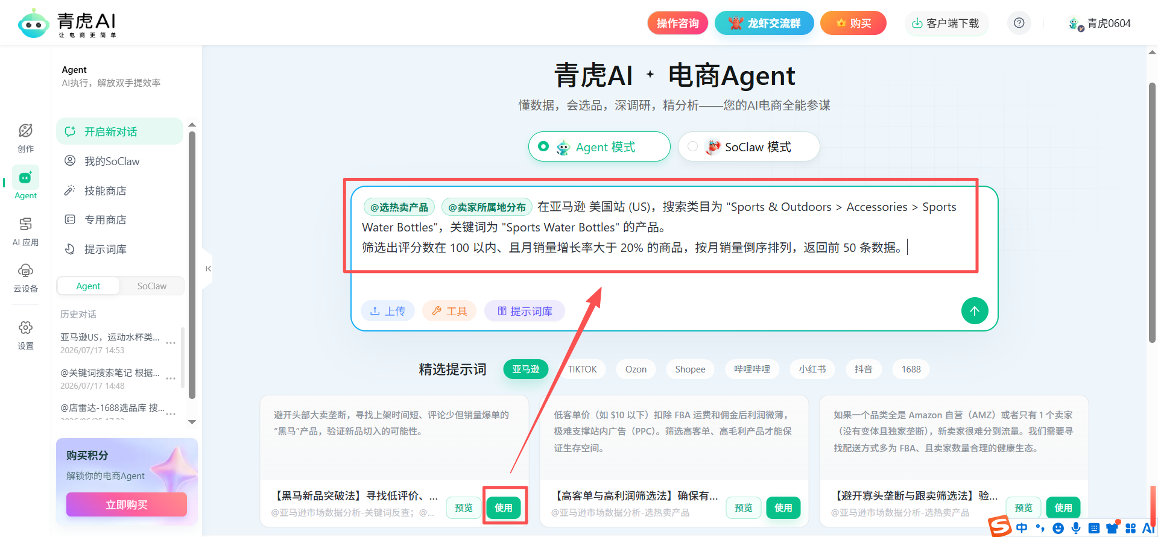1158x537 pixels.
Task: Click the 上传 upload button
Action: (388, 311)
